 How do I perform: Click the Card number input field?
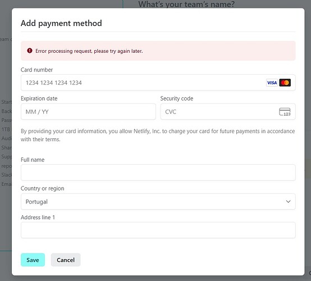[x=158, y=83]
